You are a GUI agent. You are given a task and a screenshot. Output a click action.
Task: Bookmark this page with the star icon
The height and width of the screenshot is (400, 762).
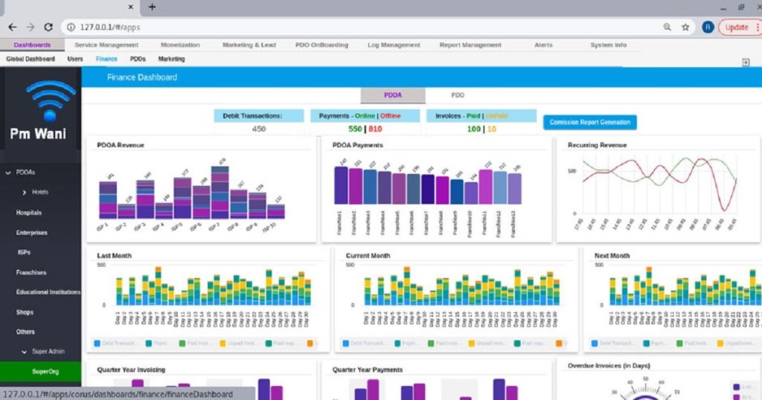tap(685, 27)
